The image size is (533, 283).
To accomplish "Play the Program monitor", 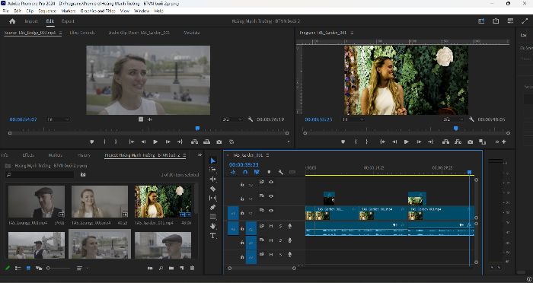I will click(x=406, y=141).
